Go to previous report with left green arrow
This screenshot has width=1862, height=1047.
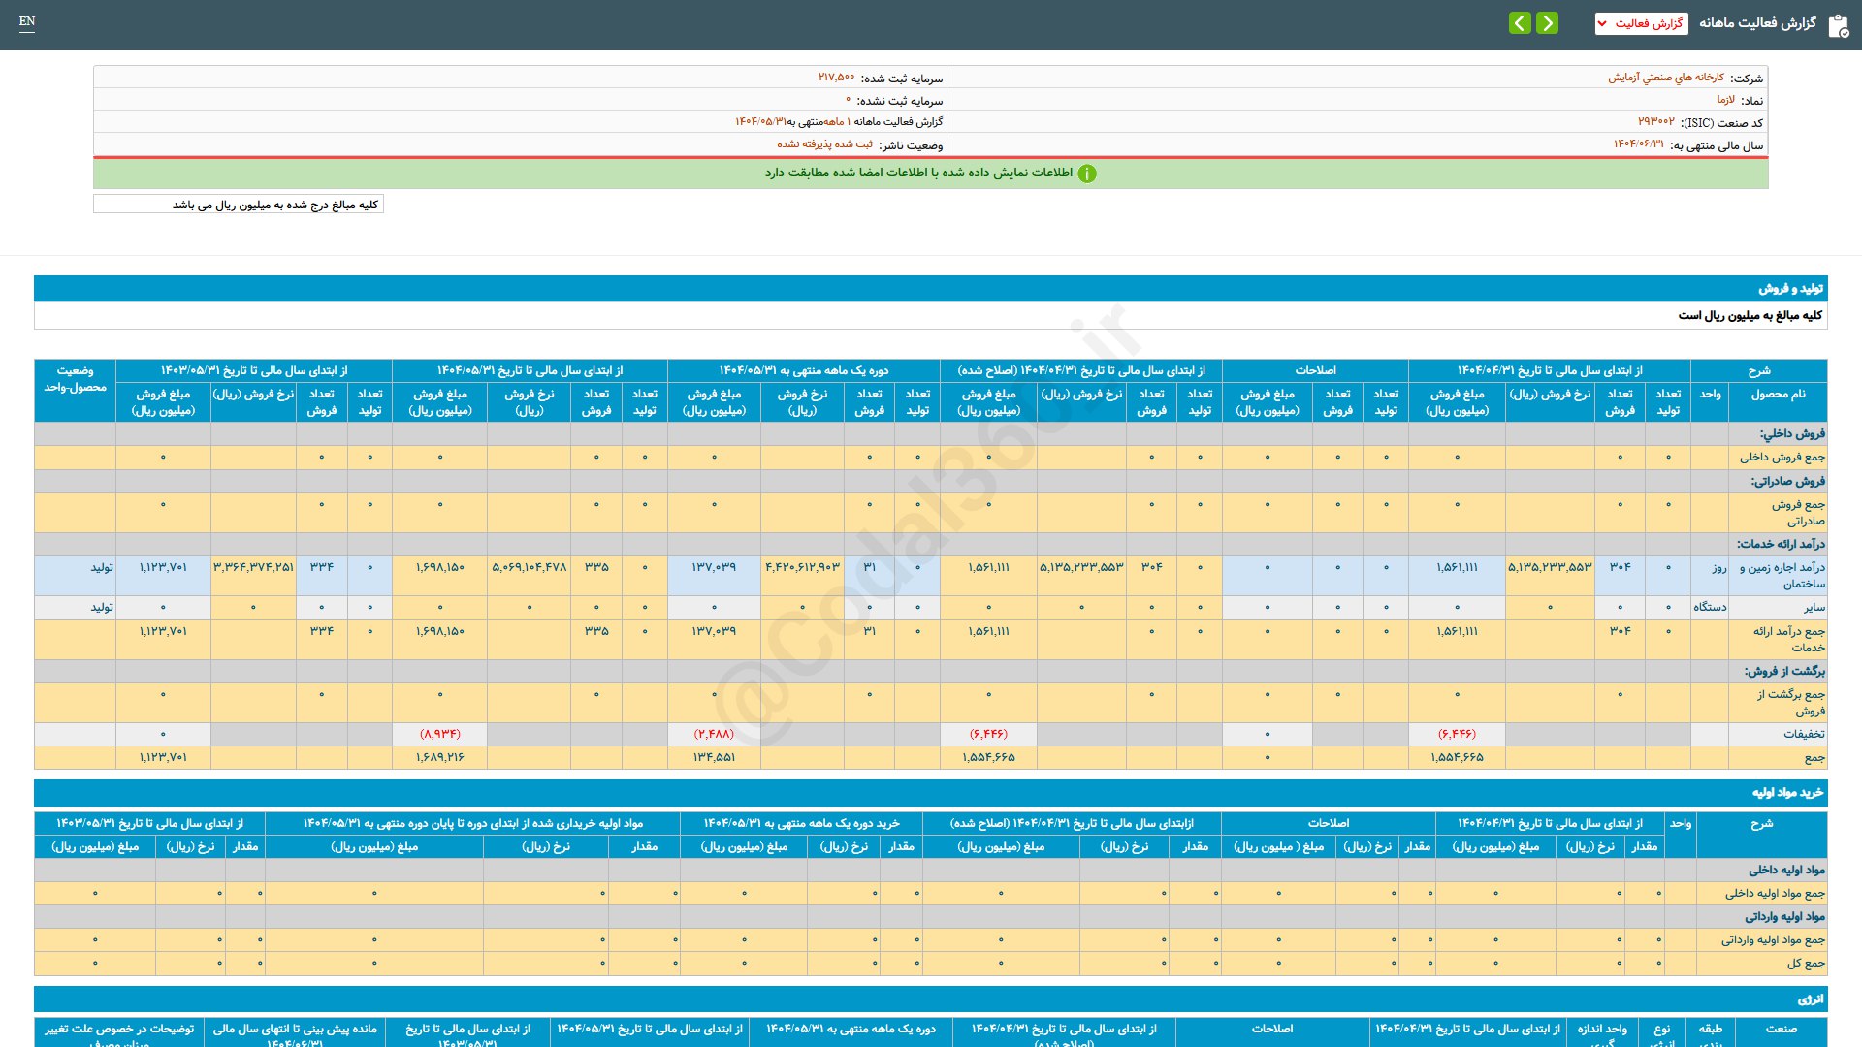click(1520, 22)
